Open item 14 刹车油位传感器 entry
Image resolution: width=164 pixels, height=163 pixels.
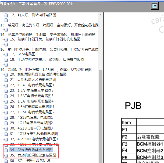(x=49, y=35)
